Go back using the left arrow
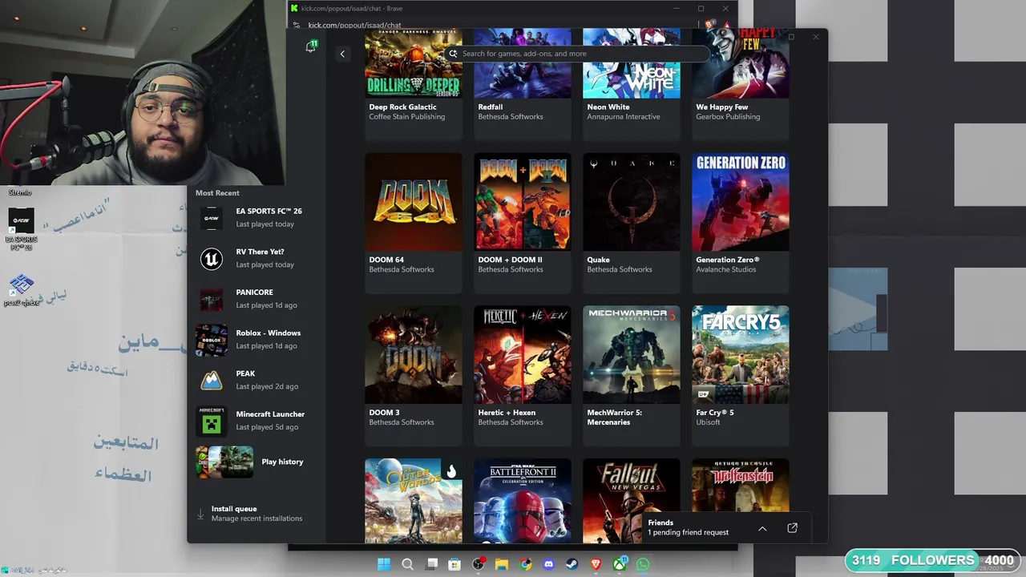 (342, 54)
